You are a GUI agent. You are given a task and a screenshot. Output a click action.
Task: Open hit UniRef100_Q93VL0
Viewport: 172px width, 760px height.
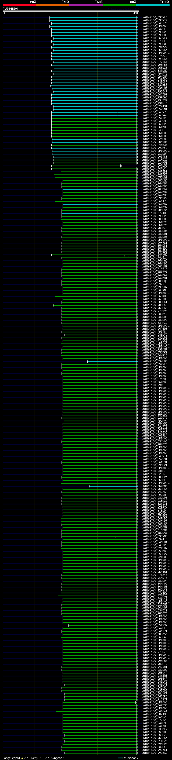pos(154,18)
